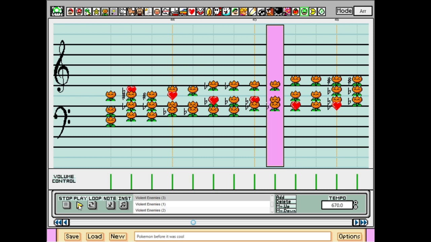Image resolution: width=431 pixels, height=242 pixels.
Task: Click Mv.Down to move the song down
Action: [x=286, y=211]
